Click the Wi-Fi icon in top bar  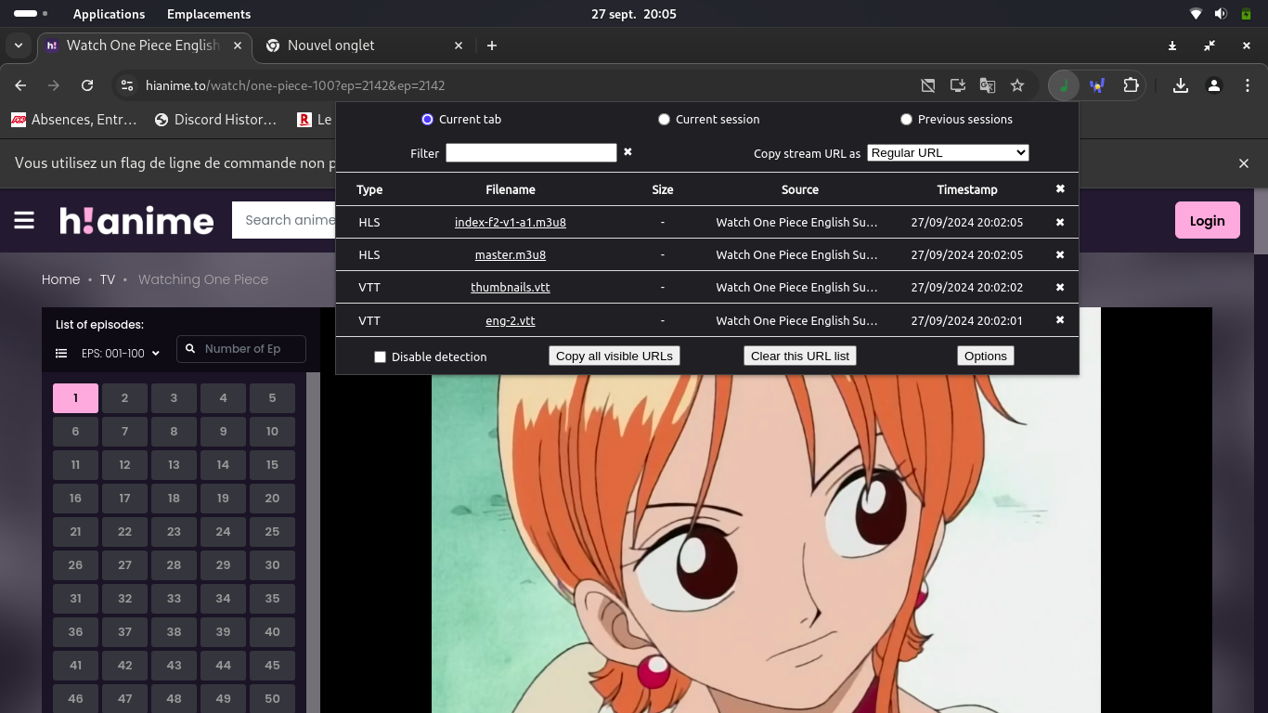point(1196,14)
